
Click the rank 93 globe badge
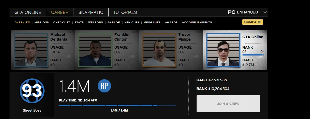[32, 91]
